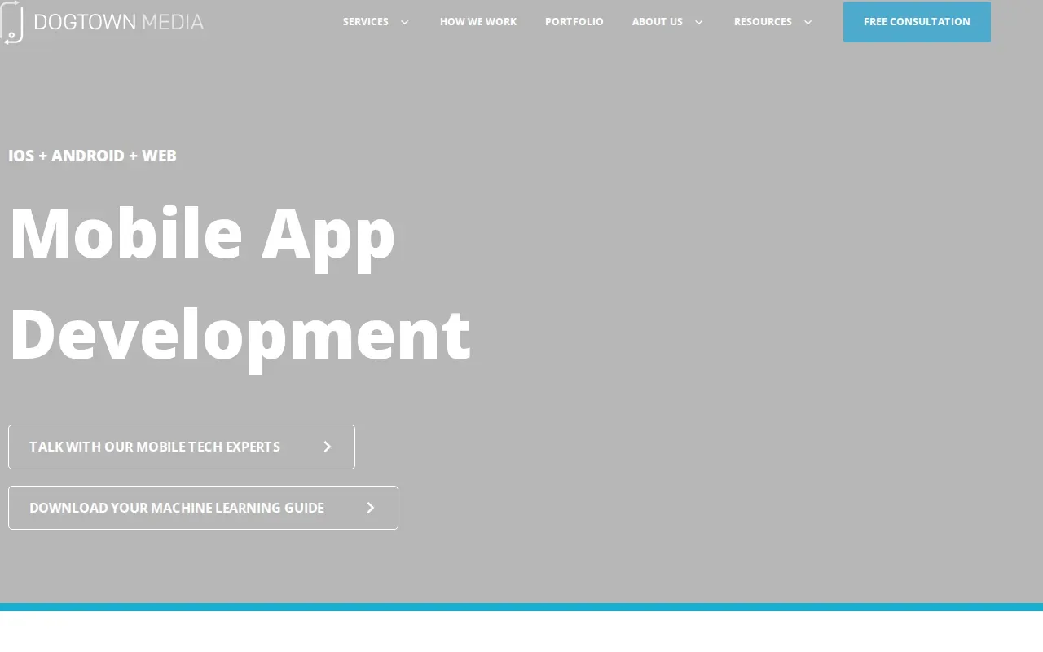1043x652 pixels.
Task: Click the arrow icon in the Talk button
Action: coord(328,447)
